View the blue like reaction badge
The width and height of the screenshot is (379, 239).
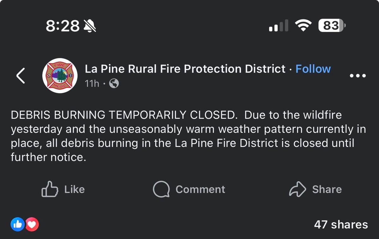(x=18, y=224)
